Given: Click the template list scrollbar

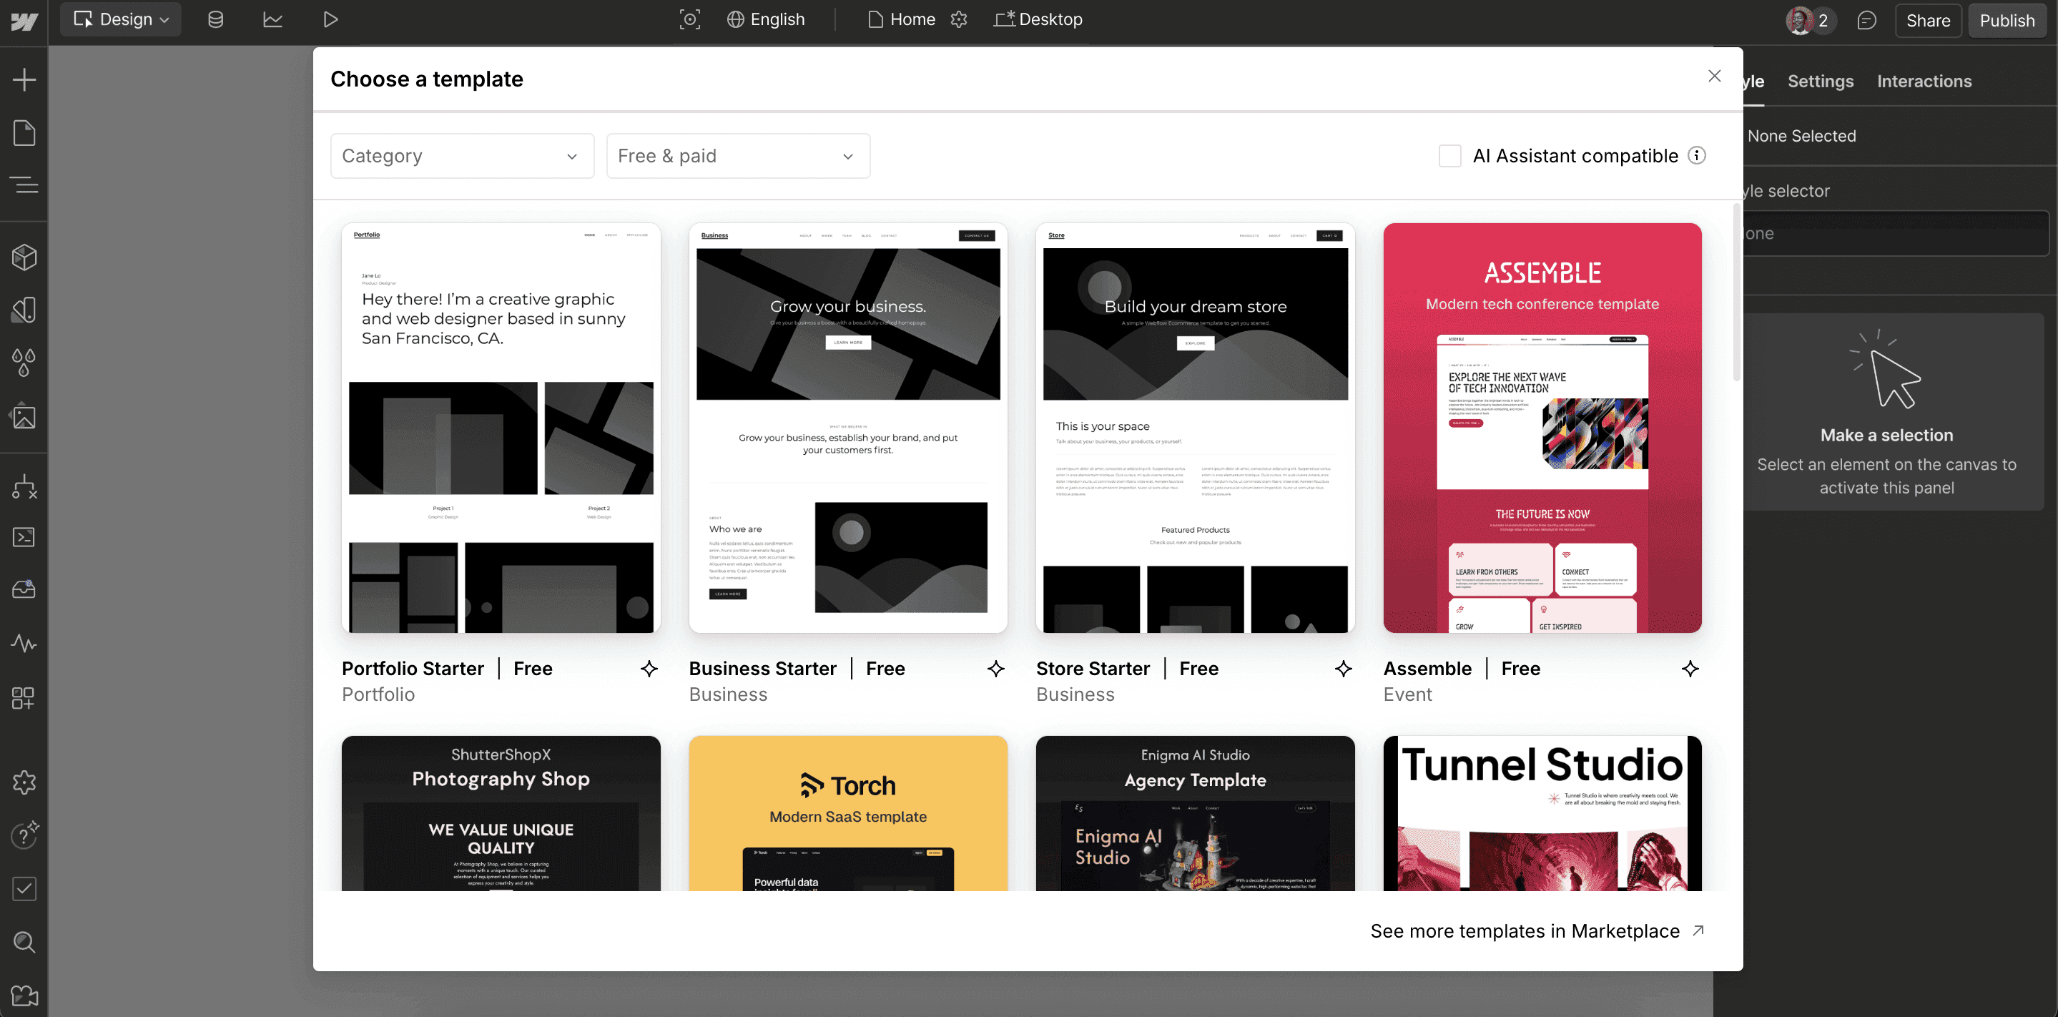Looking at the screenshot, I should point(1736,293).
